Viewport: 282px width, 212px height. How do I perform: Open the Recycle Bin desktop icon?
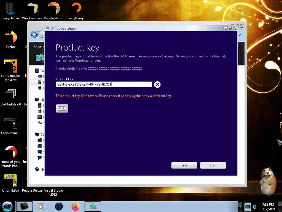click(11, 11)
